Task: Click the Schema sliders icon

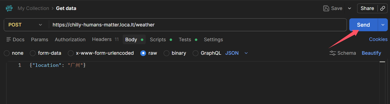Action: pos(332,53)
